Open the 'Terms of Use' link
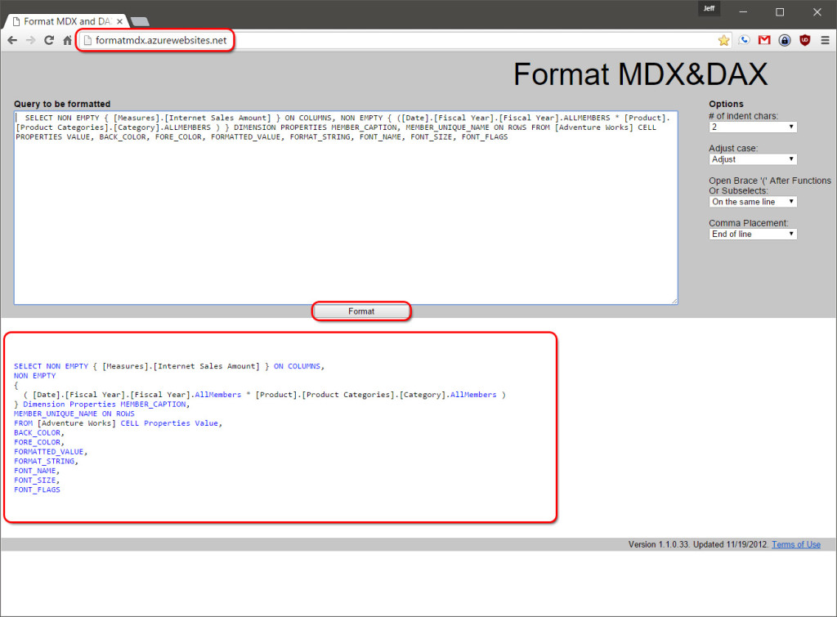The height and width of the screenshot is (617, 837). pyautogui.click(x=795, y=543)
